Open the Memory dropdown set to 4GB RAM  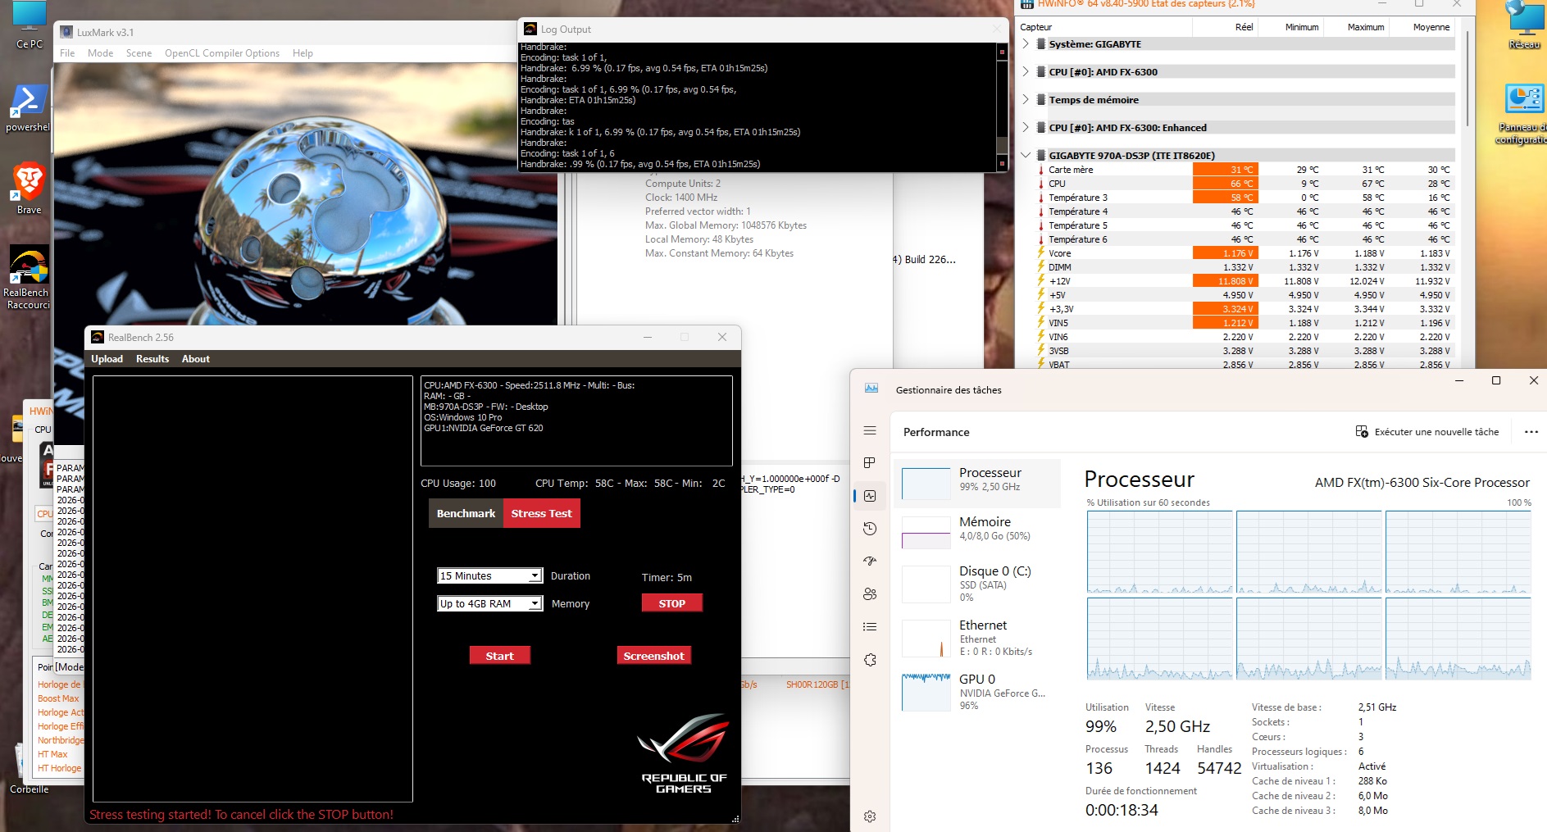[489, 603]
